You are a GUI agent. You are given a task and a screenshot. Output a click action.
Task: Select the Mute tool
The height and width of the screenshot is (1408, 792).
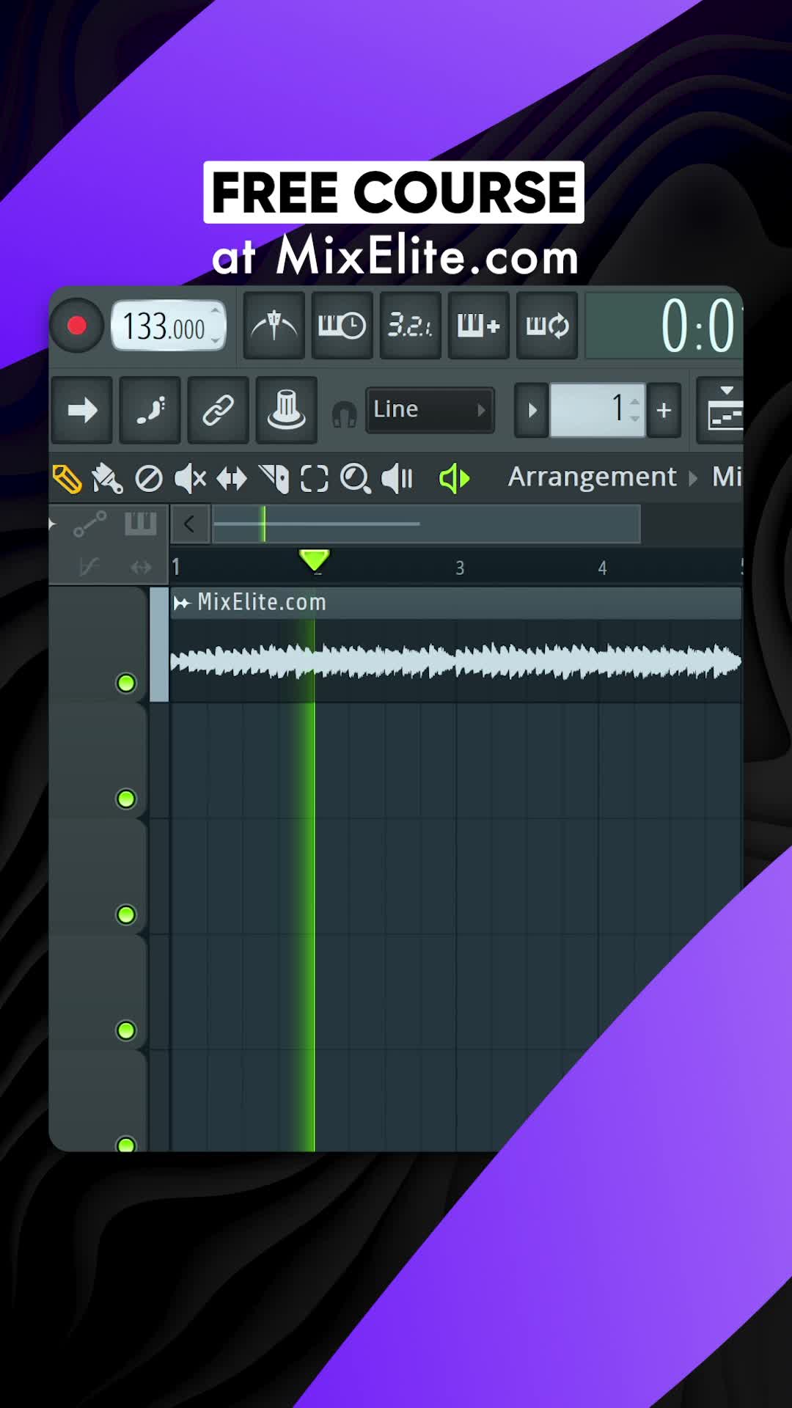[190, 479]
